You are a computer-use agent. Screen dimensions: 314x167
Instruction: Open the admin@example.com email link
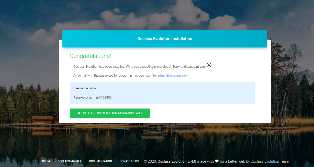click(x=173, y=76)
